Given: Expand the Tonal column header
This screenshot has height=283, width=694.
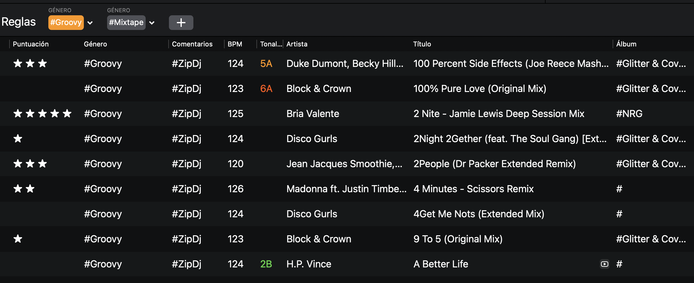Looking at the screenshot, I should (x=271, y=44).
